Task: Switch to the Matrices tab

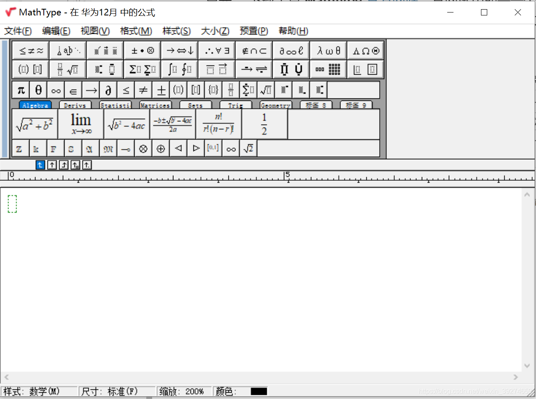Action: click(155, 105)
